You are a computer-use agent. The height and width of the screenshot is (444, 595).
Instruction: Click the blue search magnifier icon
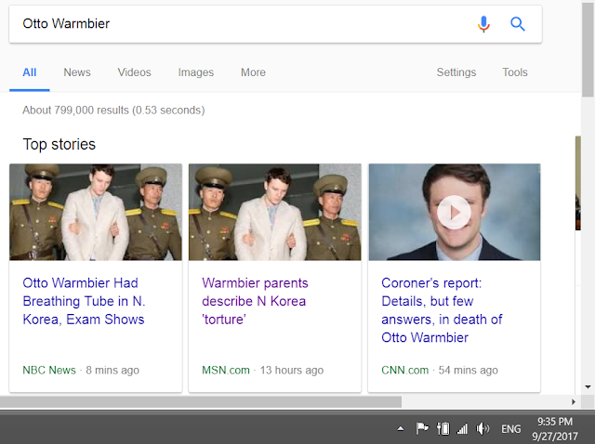(517, 24)
